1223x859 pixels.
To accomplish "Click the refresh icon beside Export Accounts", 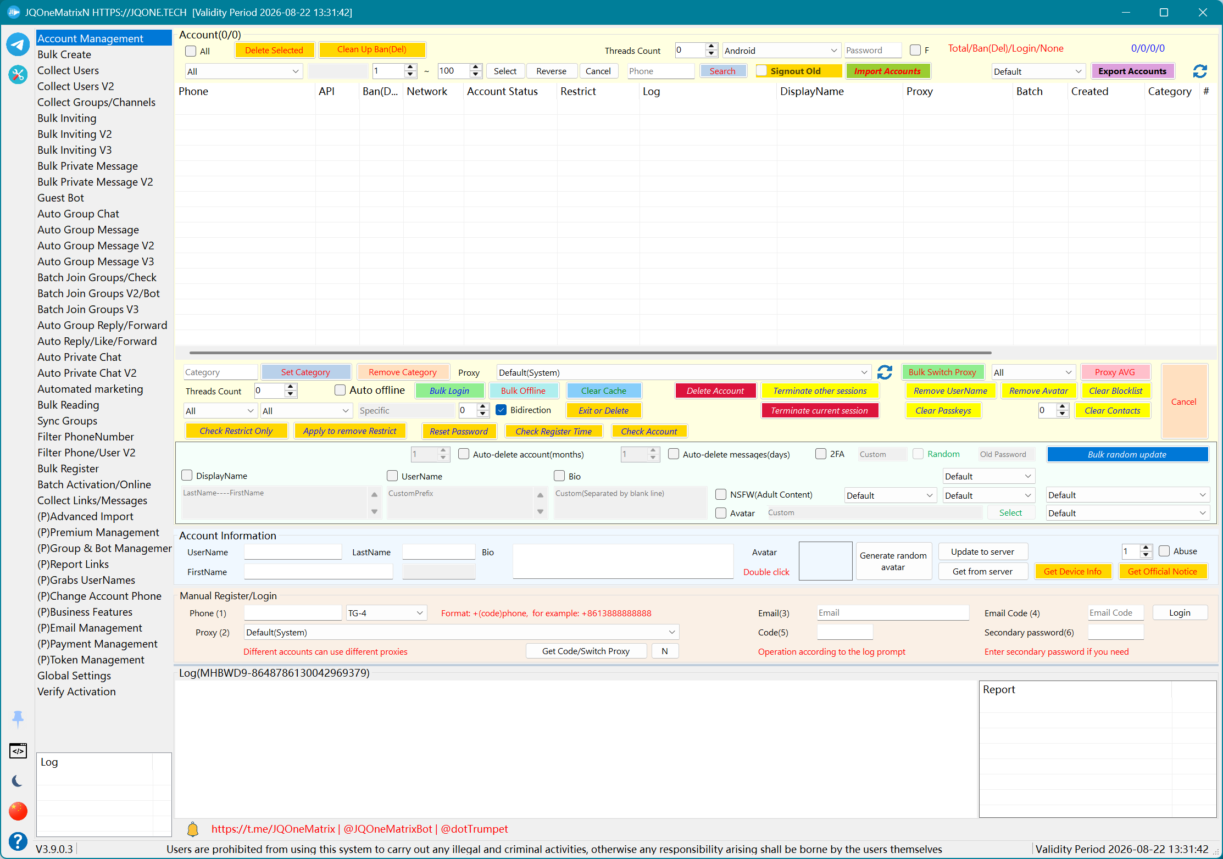I will 1200,71.
